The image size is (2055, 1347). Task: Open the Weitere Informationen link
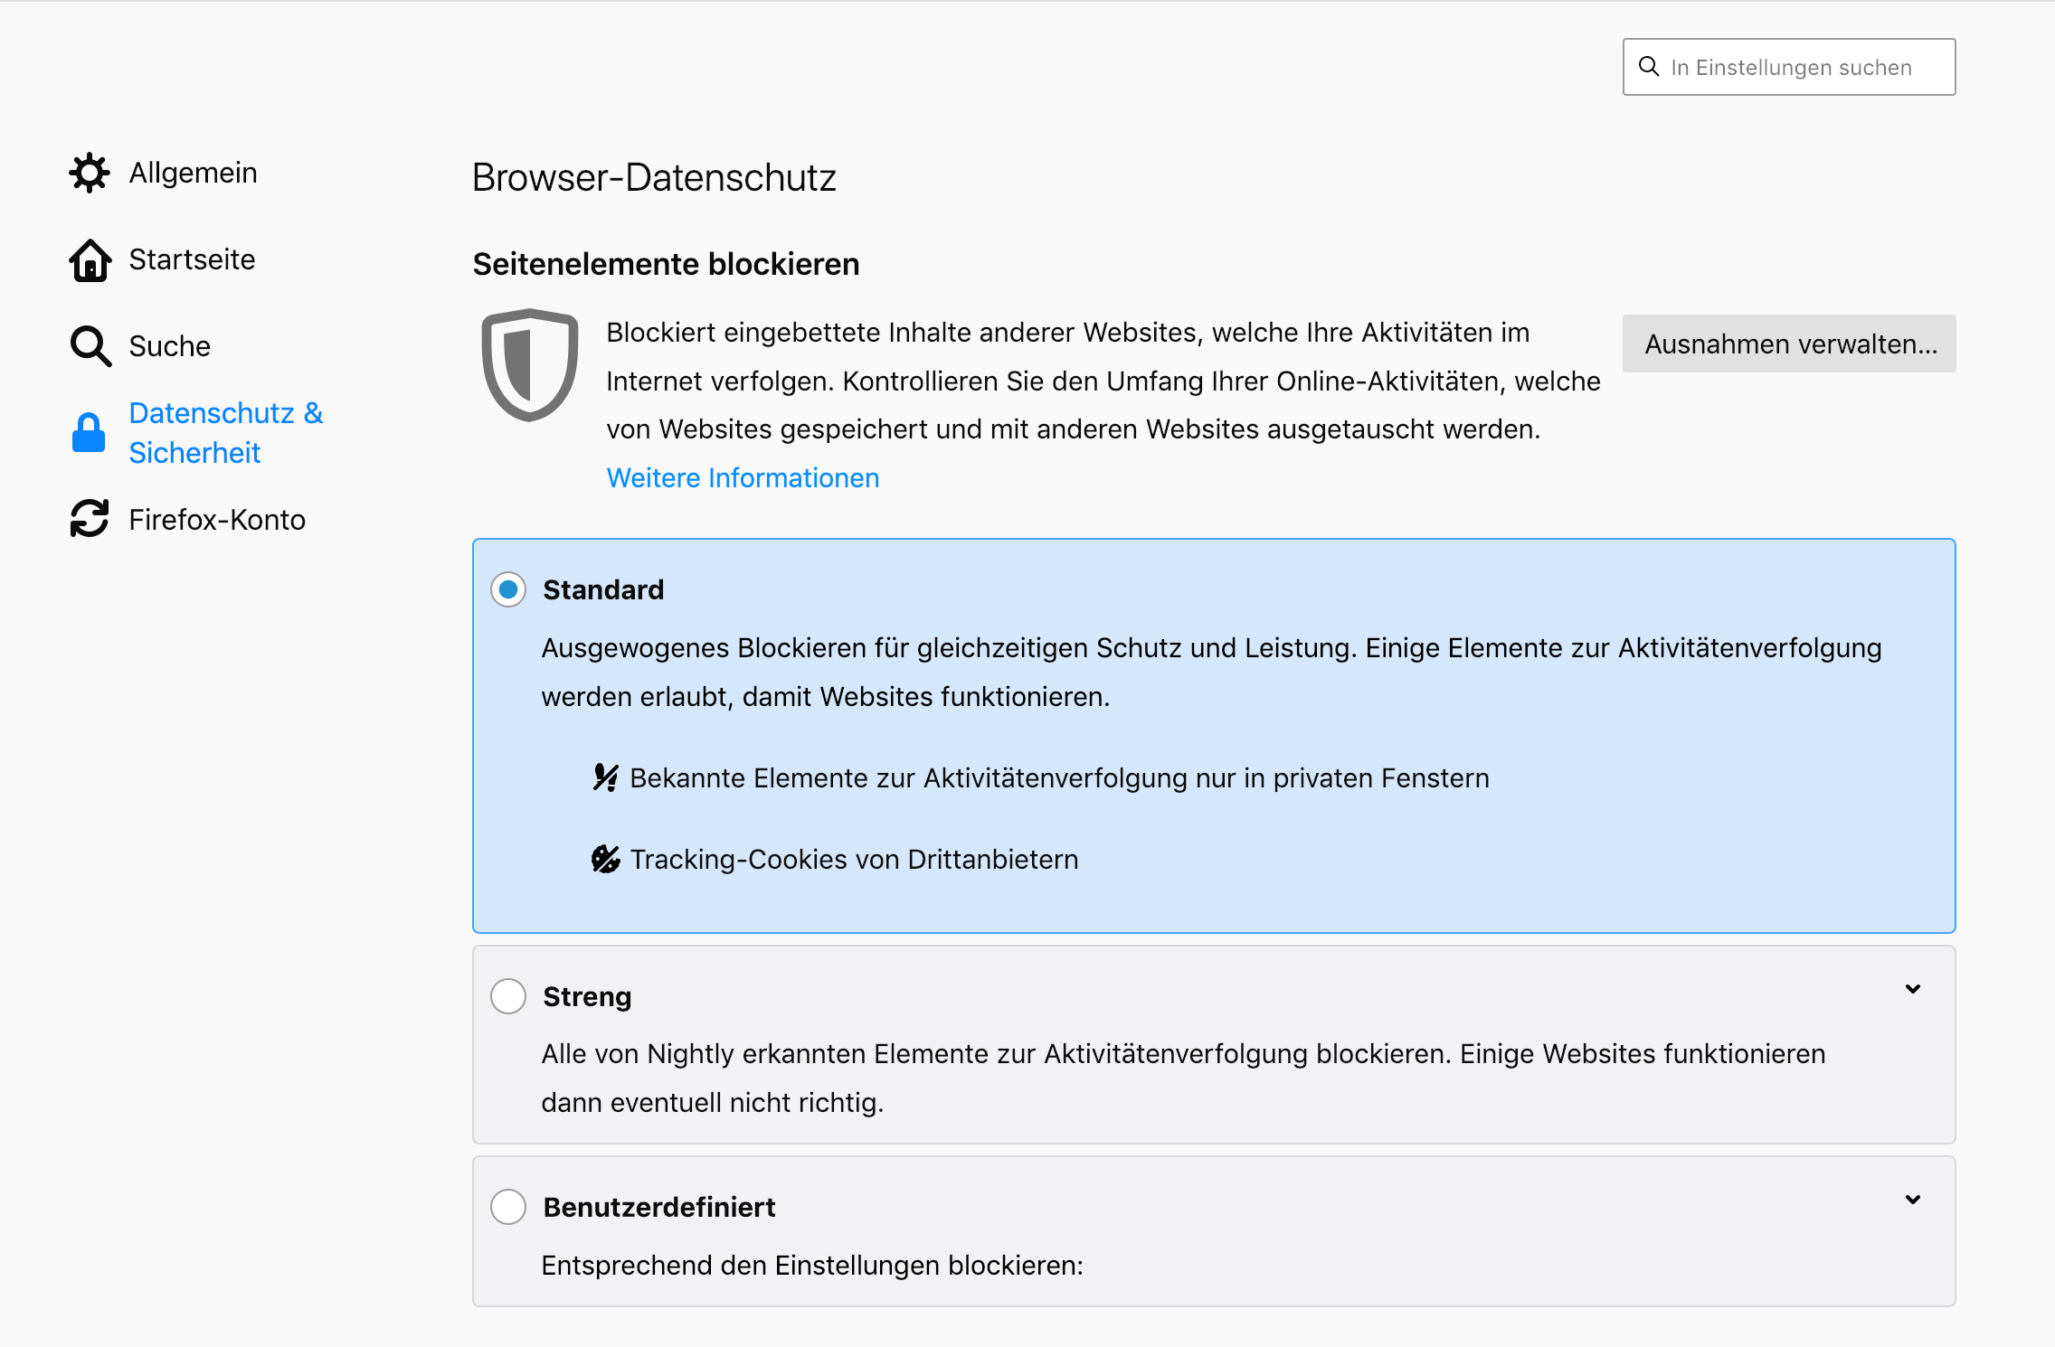[743, 477]
